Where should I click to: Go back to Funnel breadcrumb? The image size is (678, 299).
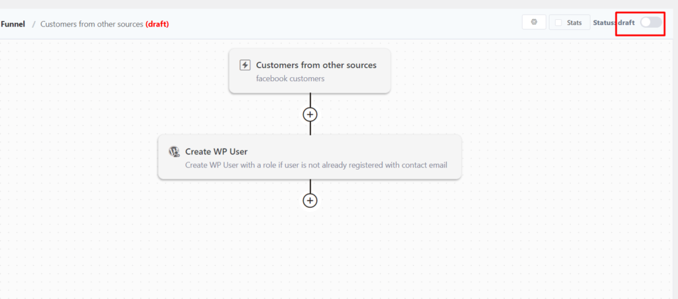click(13, 24)
